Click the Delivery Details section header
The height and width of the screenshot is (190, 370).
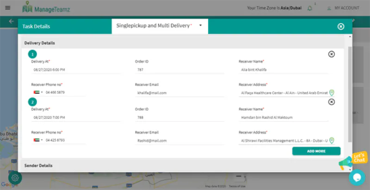coord(183,43)
